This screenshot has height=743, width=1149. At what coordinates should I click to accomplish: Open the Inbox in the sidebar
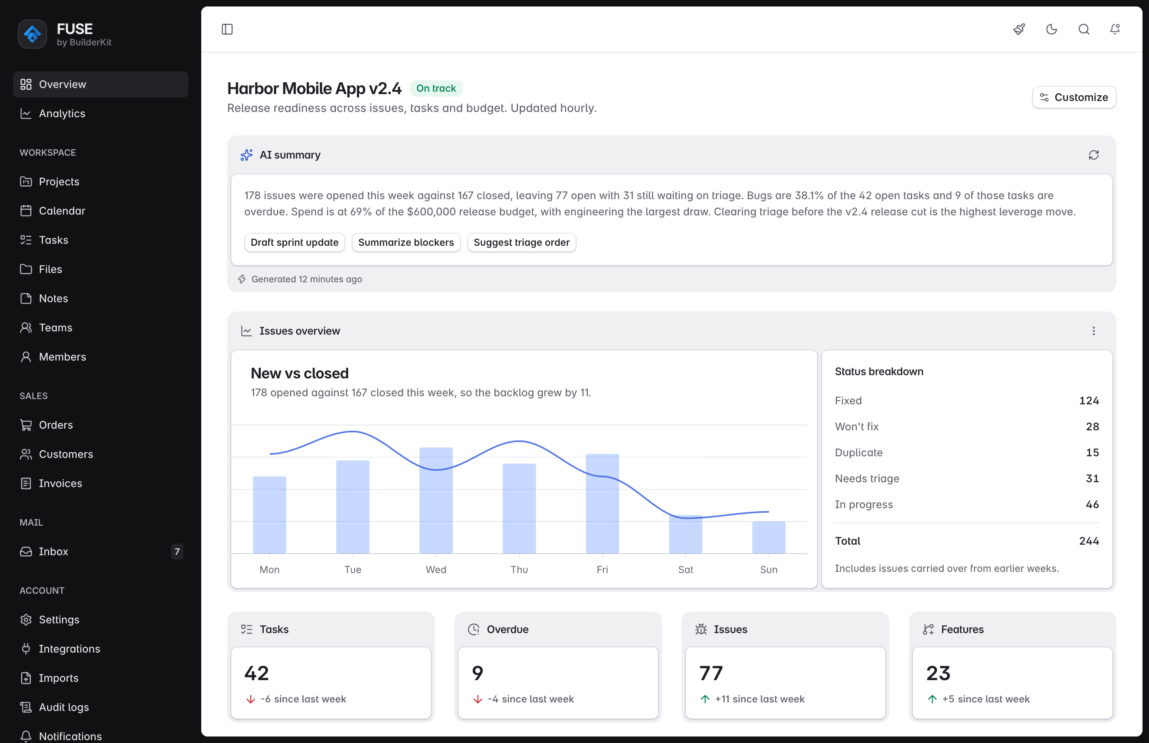(100, 552)
